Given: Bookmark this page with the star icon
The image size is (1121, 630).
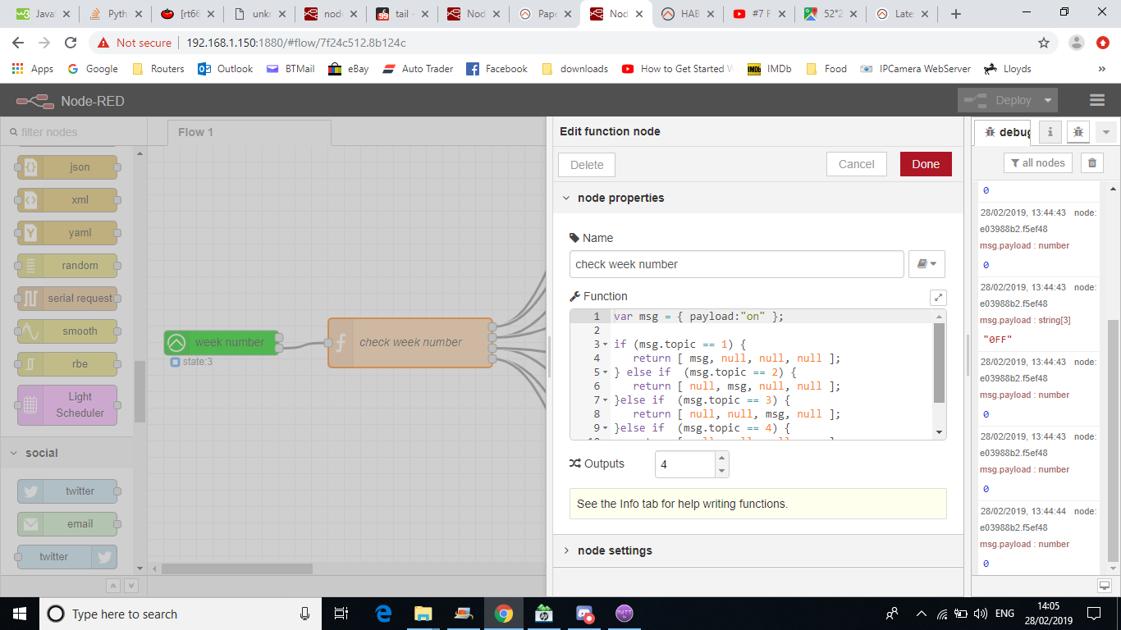Looking at the screenshot, I should pos(1044,43).
